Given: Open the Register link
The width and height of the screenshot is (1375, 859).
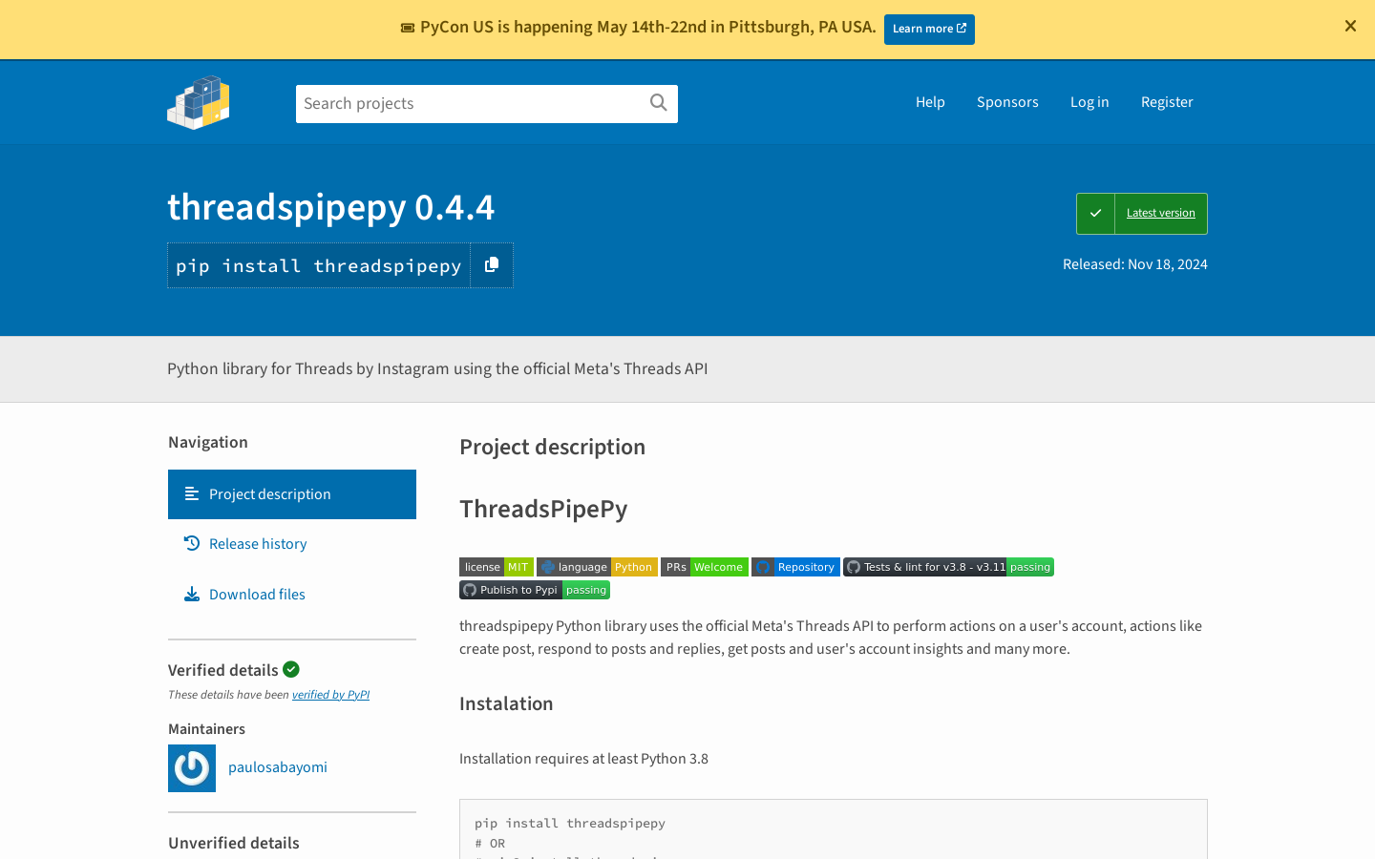Looking at the screenshot, I should pyautogui.click(x=1167, y=102).
